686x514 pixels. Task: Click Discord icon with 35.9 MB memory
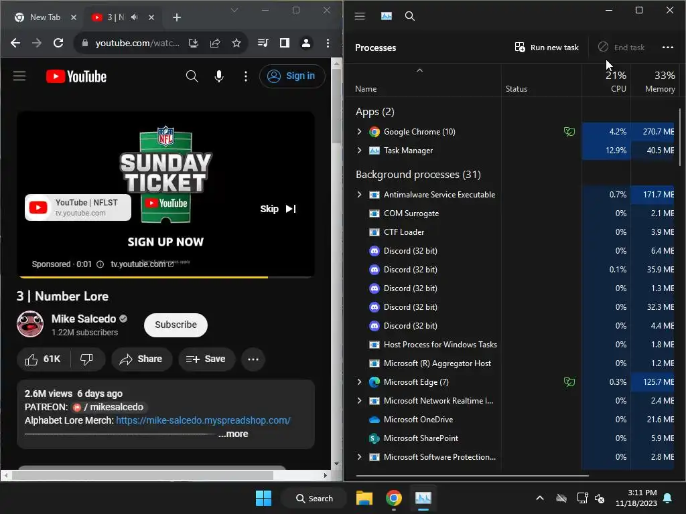pyautogui.click(x=374, y=270)
